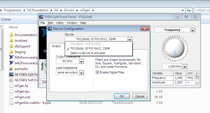Click the FGEN Soft Front Panel title bar icon
Screen dimensions: 210x113
(x=41, y=17)
